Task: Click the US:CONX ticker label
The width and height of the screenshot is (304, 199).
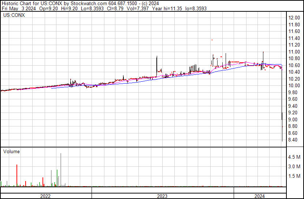Action: pos(13,15)
